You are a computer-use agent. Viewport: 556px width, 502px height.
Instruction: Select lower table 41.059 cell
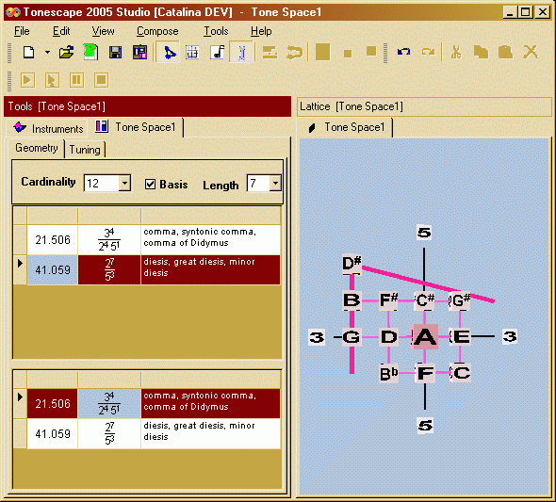tap(53, 433)
